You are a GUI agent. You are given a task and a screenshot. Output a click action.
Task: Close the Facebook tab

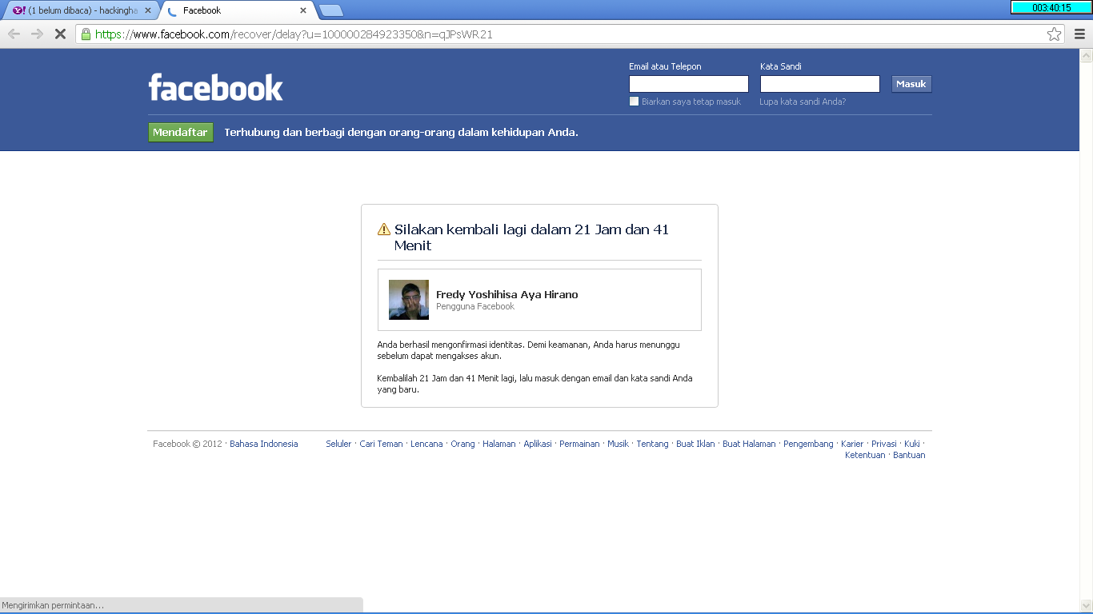pos(303,10)
